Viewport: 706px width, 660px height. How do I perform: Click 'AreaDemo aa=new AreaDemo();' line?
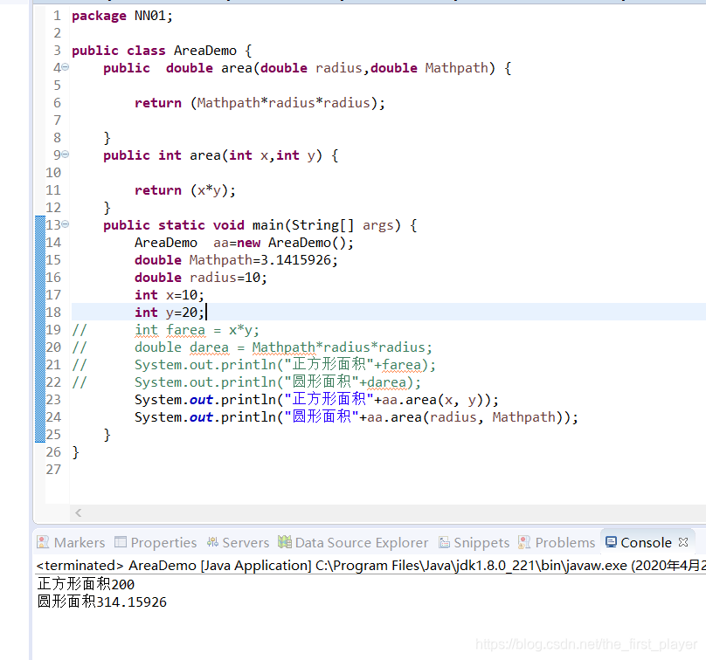pos(244,243)
